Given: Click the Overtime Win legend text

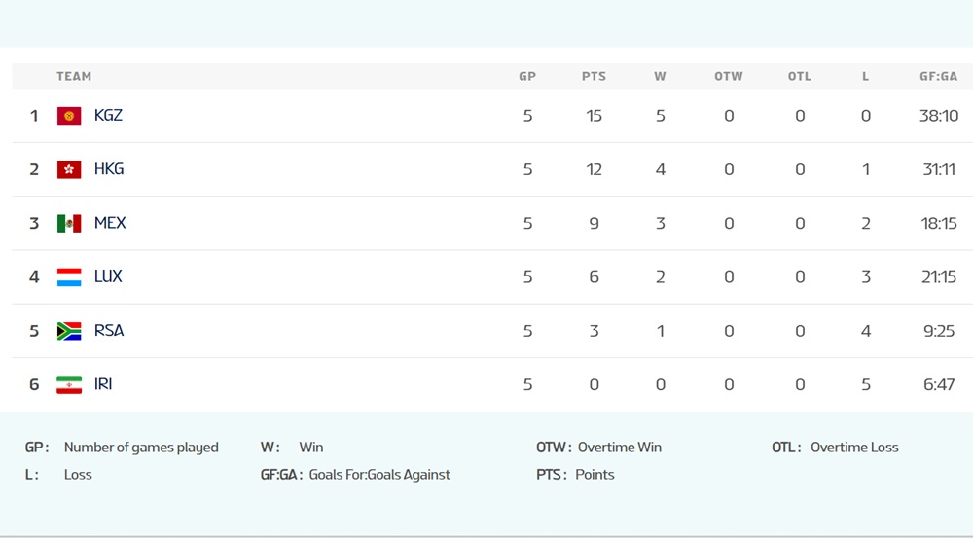Looking at the screenshot, I should click(619, 448).
